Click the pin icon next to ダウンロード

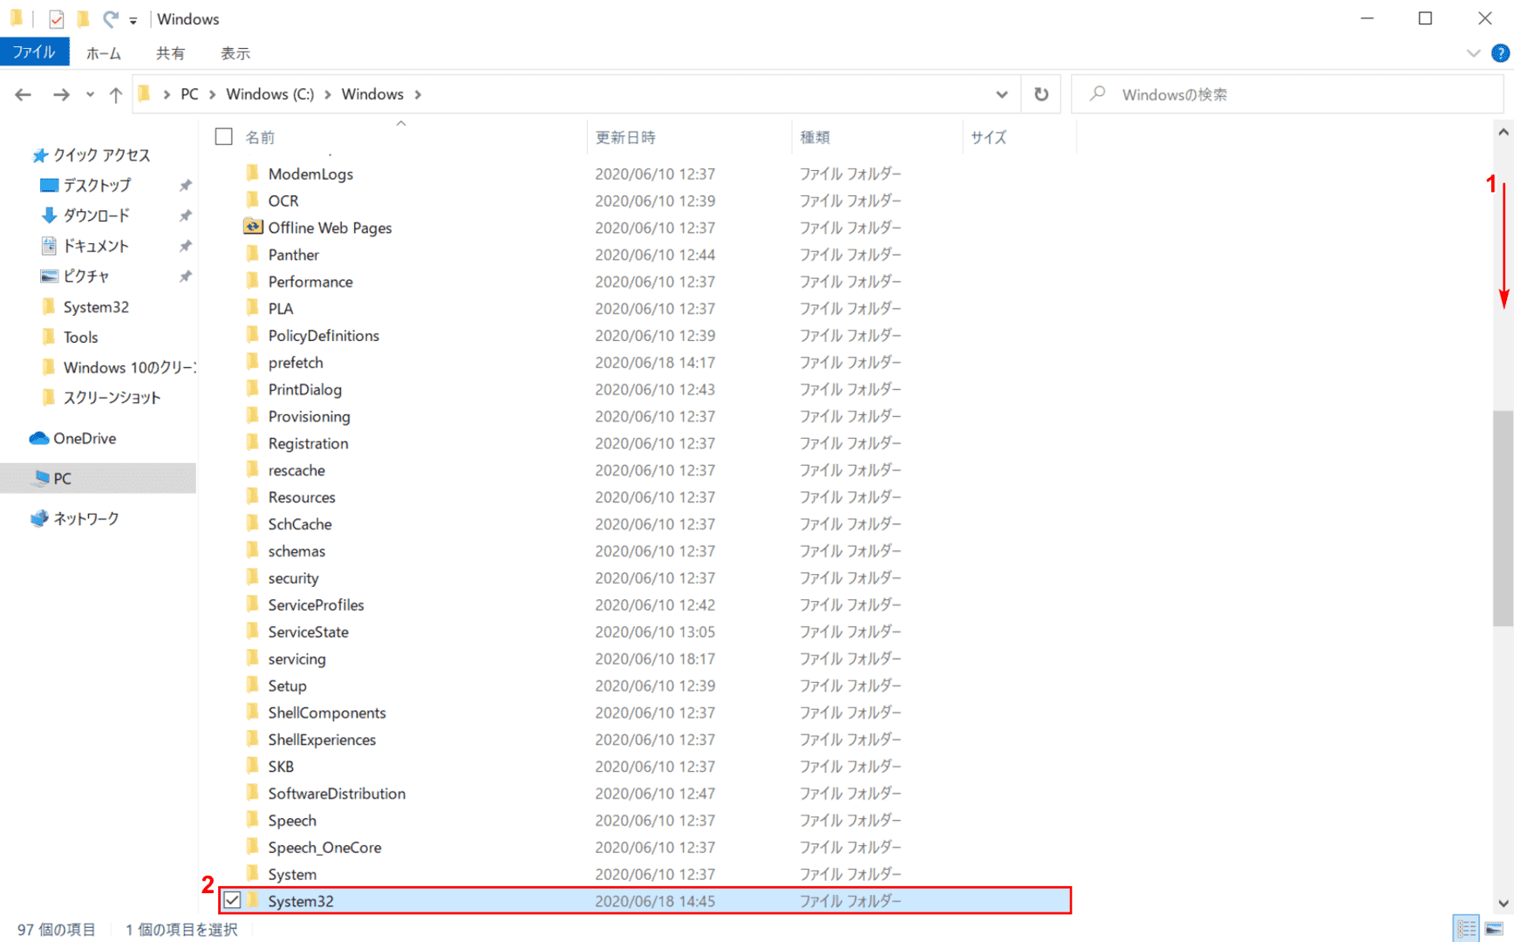pos(185,215)
